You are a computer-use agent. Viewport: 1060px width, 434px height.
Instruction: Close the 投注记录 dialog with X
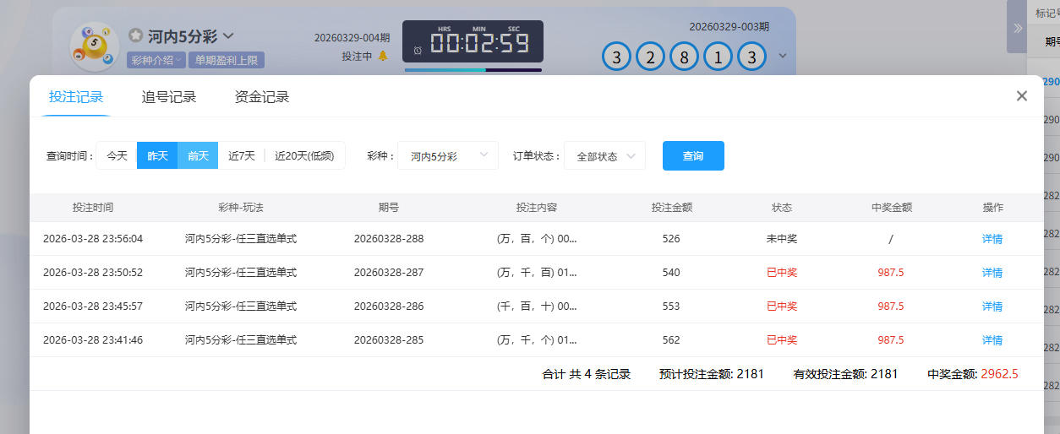pyautogui.click(x=1021, y=96)
